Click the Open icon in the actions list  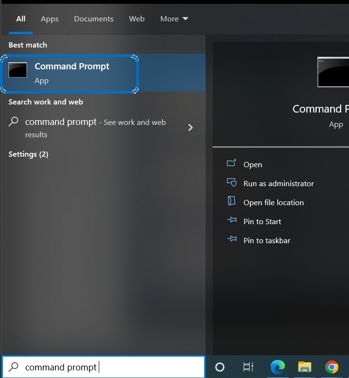point(231,164)
